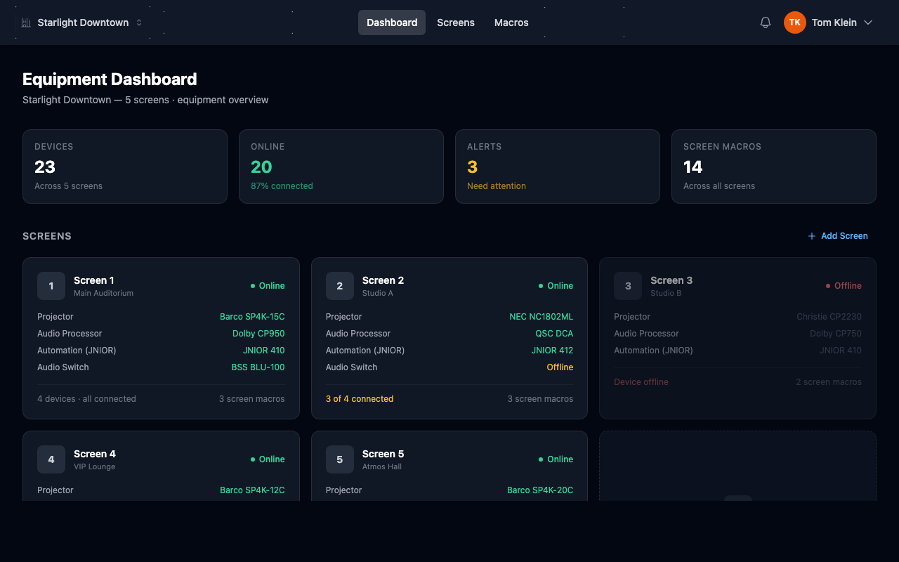The image size is (899, 562).
Task: Open the Tom Klein user menu chevron
Action: pyautogui.click(x=868, y=22)
